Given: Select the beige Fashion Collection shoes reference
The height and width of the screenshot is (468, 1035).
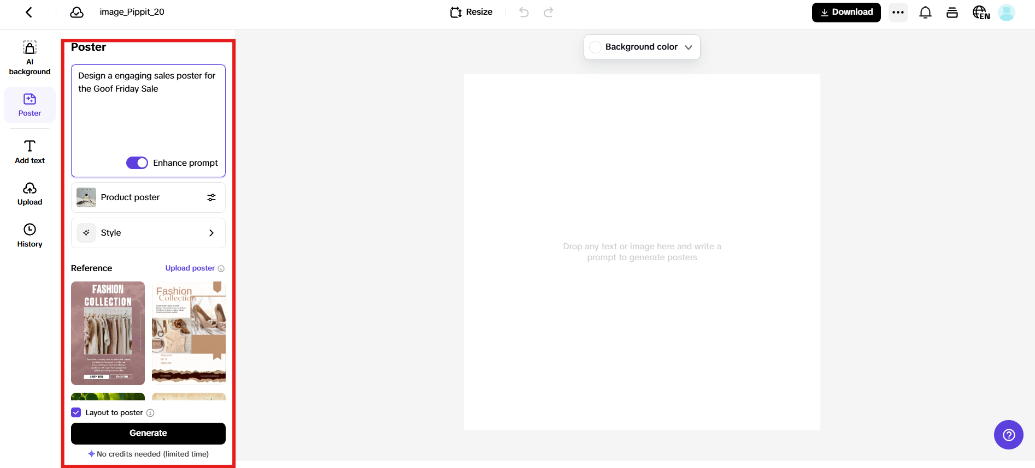Looking at the screenshot, I should click(189, 333).
